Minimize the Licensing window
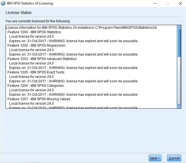 pyautogui.click(x=155, y=3)
